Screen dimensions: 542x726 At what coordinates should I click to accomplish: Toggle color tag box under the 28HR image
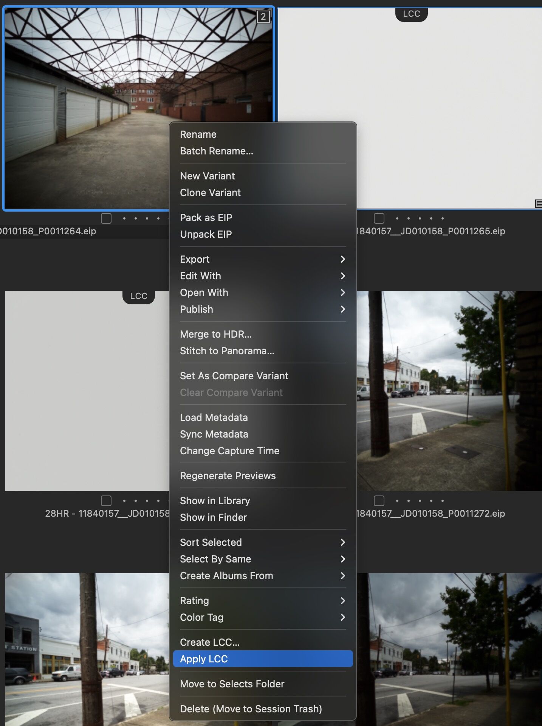(106, 501)
